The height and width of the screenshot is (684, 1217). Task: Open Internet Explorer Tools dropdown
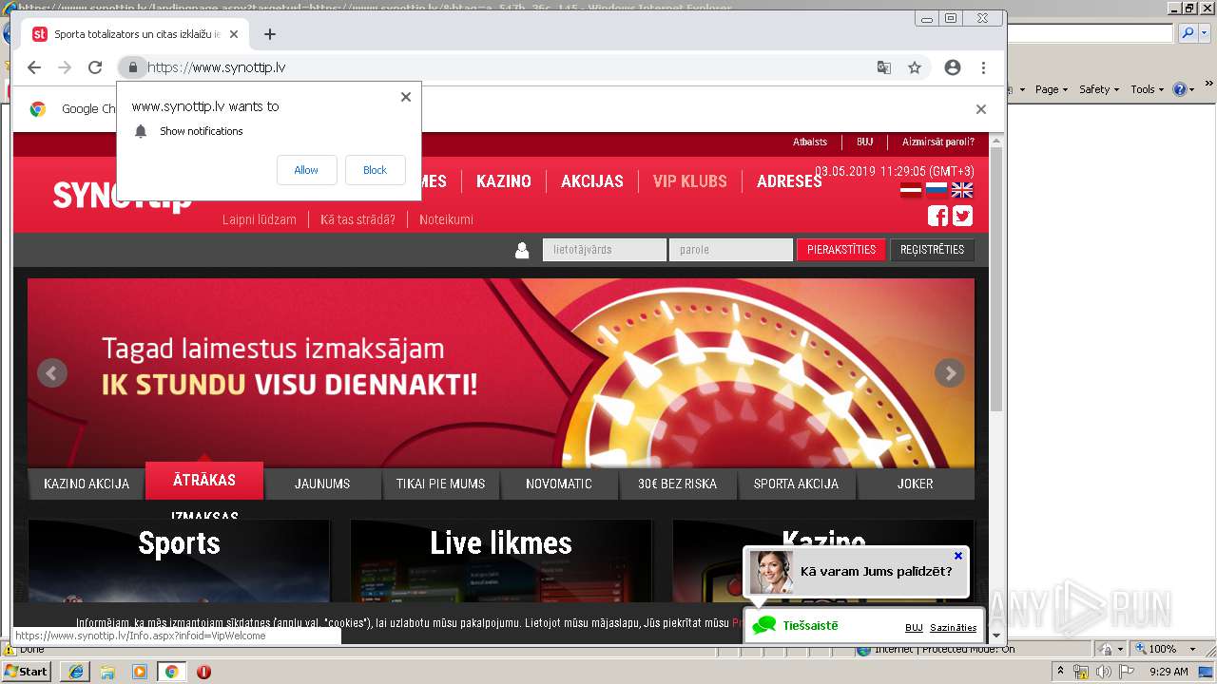1147,89
